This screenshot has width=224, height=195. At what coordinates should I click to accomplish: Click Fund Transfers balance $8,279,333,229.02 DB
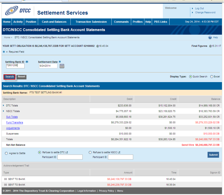coord(207,123)
